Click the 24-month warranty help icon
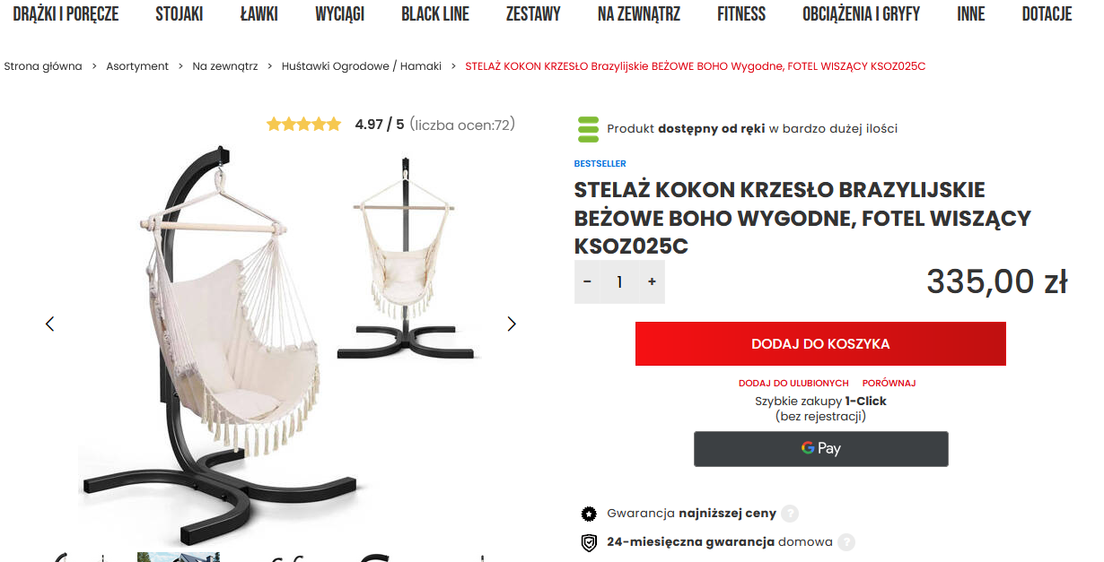Viewport: 1104px width, 562px height. 846,542
